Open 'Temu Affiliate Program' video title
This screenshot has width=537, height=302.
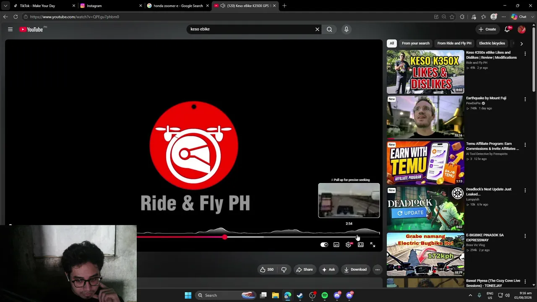tap(493, 146)
